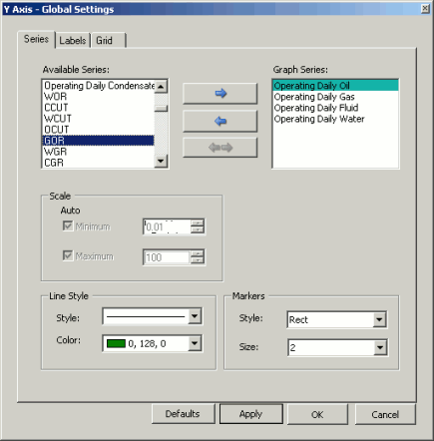Click the Minimum value field 0.01
Viewport: 434px width, 441px height.
(x=168, y=226)
